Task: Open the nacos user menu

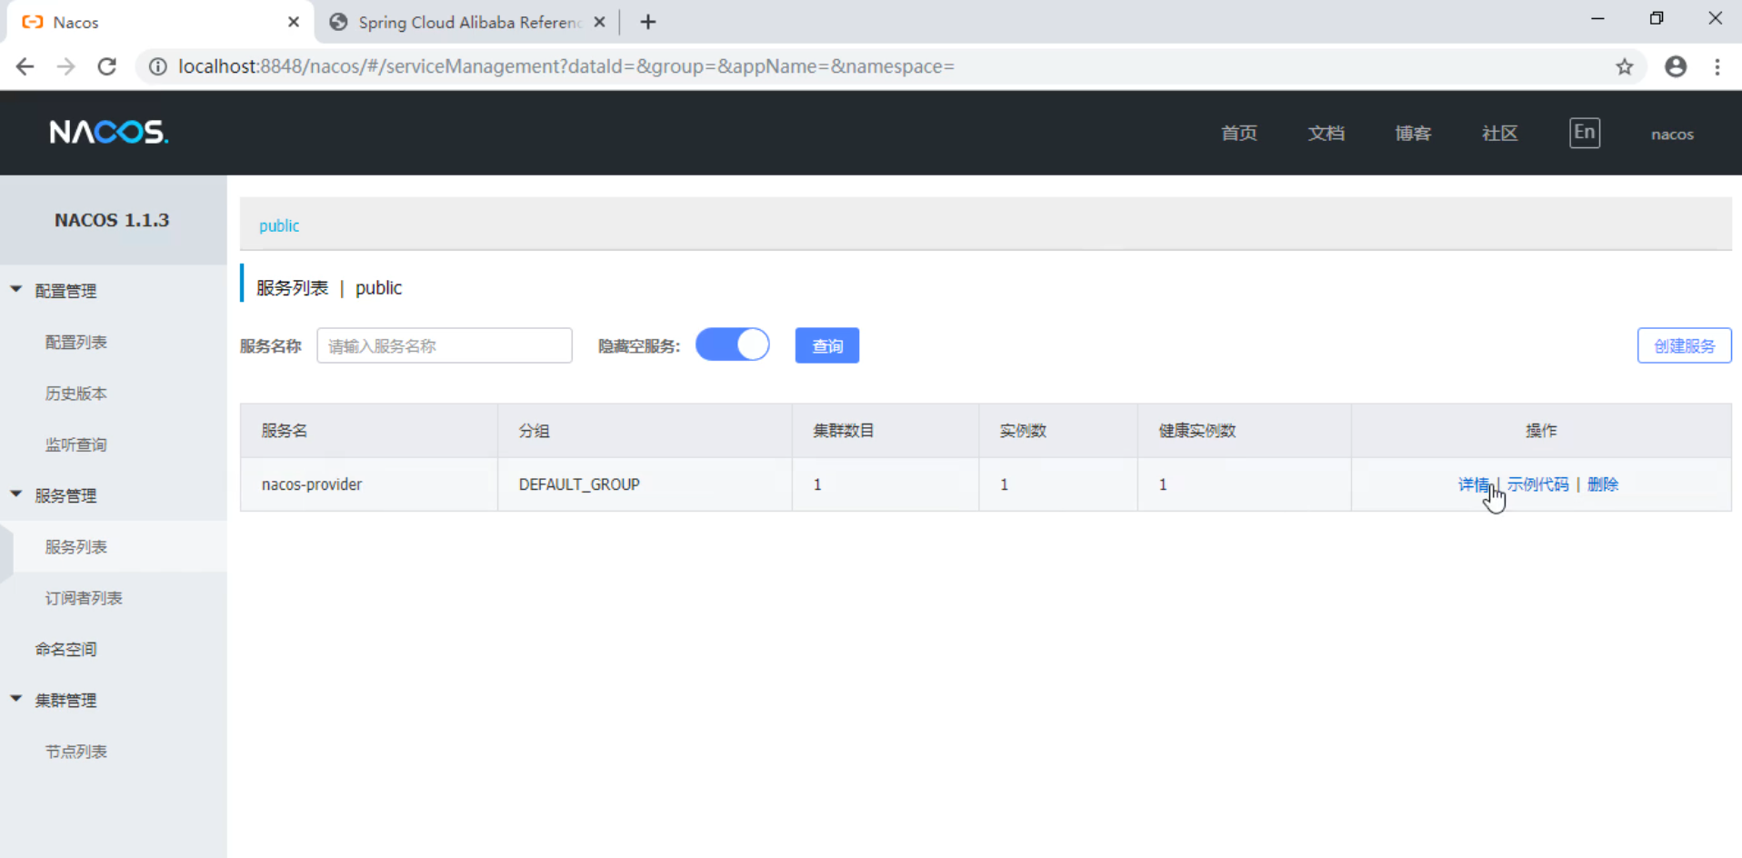Action: (x=1672, y=134)
